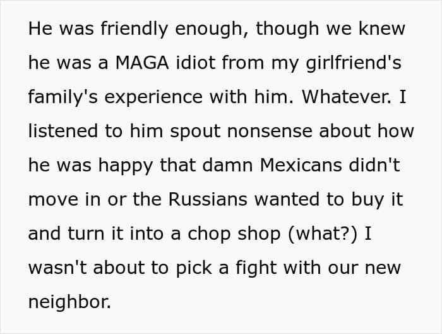Screen dimensions: 442x334
Task: Click the word "enough,"
Action: click(x=212, y=30)
